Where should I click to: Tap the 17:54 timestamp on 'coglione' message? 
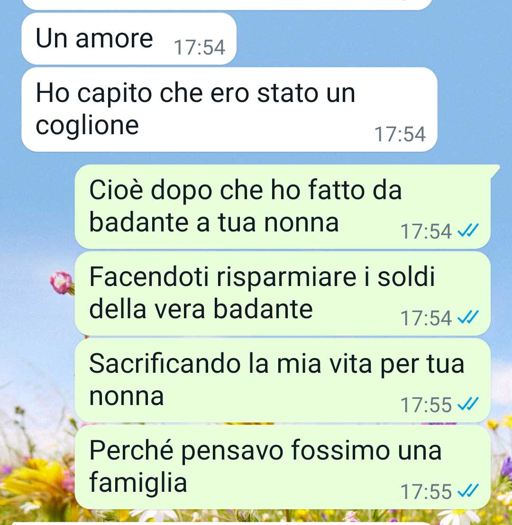[x=400, y=134]
